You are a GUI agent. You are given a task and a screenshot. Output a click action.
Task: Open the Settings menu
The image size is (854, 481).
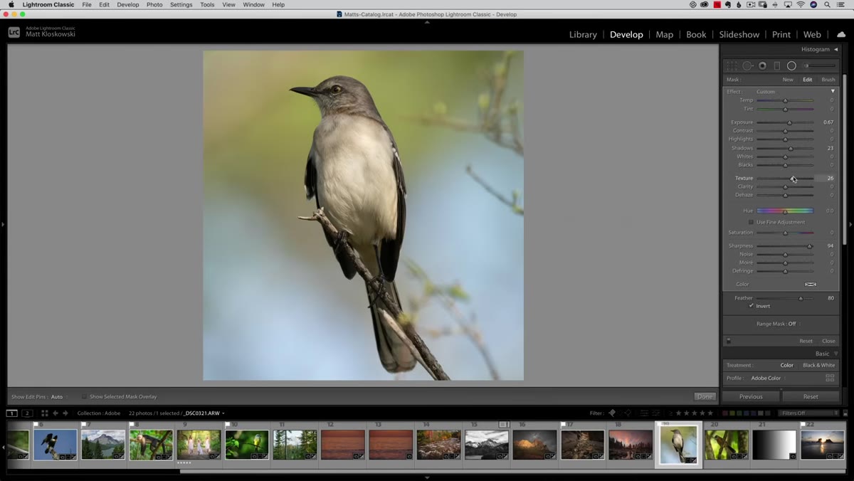[x=181, y=5]
